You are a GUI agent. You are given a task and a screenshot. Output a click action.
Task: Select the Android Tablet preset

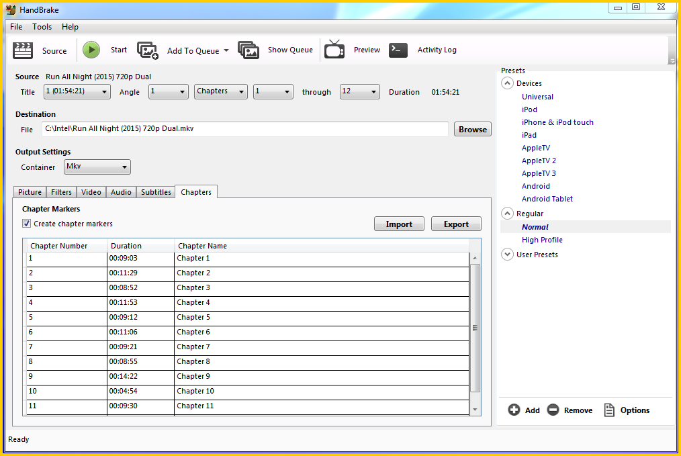[547, 199]
